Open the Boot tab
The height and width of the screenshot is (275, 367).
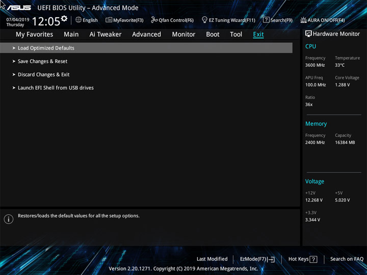[x=213, y=35]
